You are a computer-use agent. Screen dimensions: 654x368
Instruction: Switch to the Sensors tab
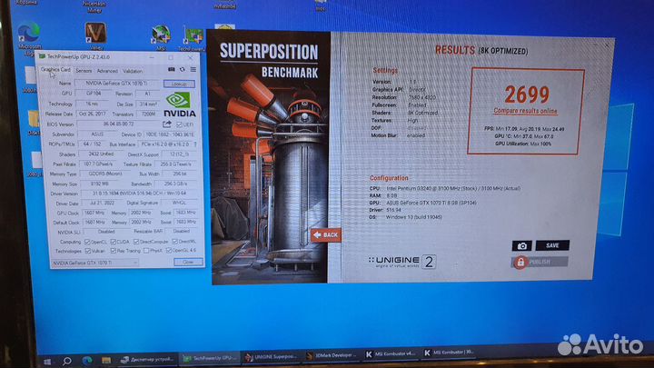click(84, 70)
